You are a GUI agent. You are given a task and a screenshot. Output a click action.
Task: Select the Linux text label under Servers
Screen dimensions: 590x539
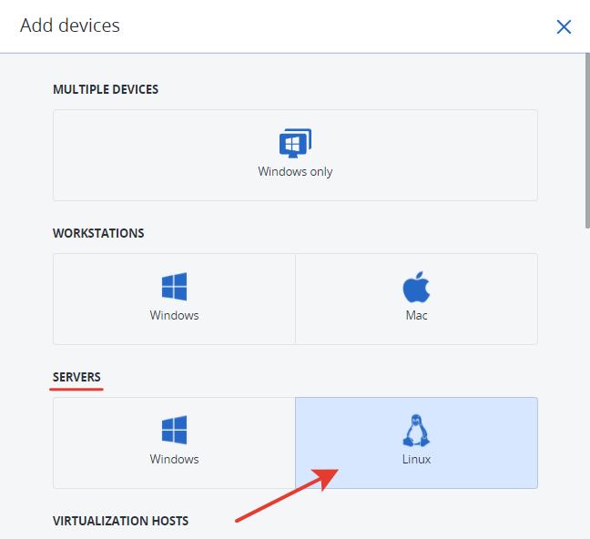[x=416, y=459]
